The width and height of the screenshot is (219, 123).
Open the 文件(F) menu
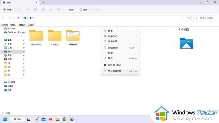coord(4,25)
